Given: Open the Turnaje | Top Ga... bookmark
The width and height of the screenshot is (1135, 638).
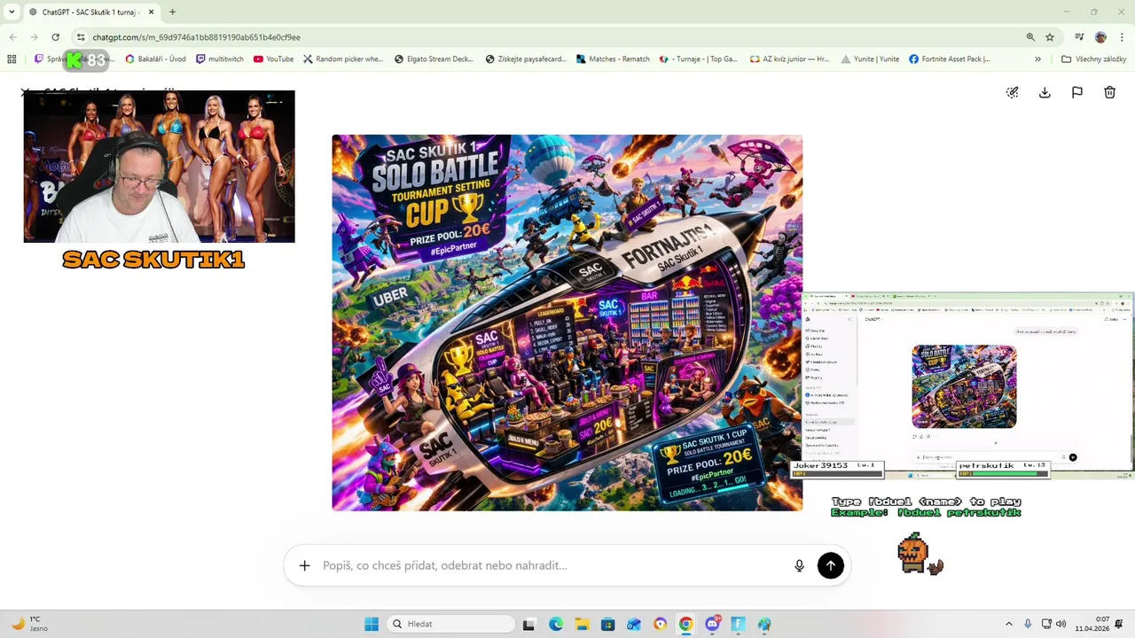Looking at the screenshot, I should [x=700, y=59].
